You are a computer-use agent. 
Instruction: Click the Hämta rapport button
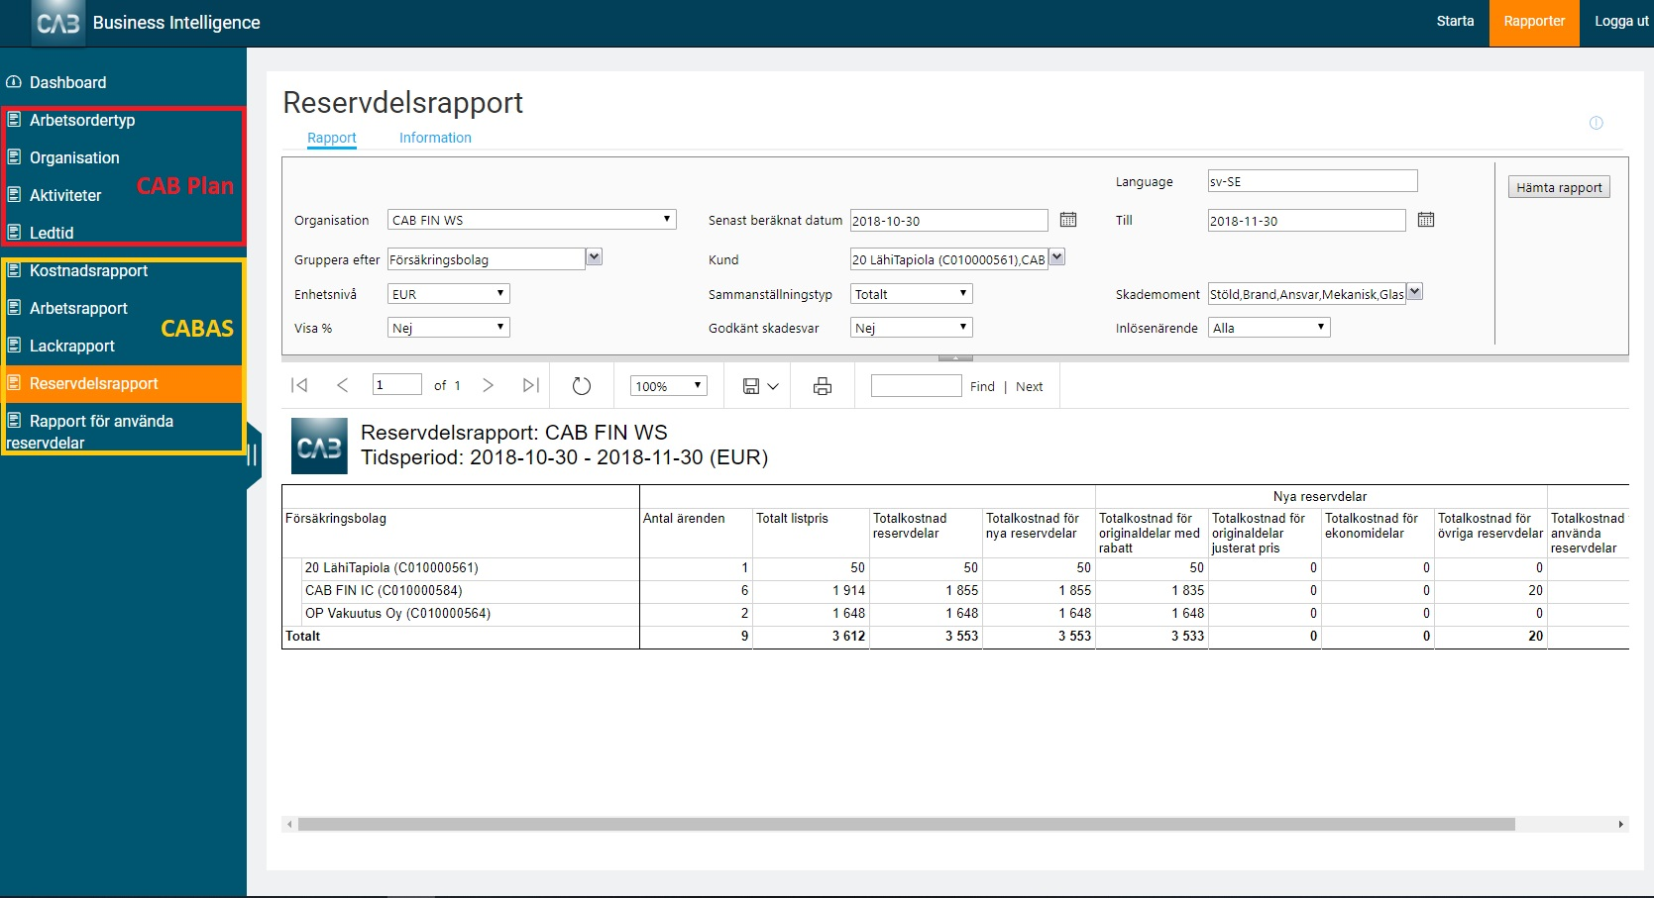pyautogui.click(x=1559, y=187)
